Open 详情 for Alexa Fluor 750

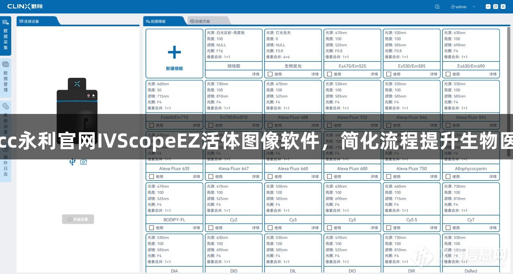click(433, 177)
